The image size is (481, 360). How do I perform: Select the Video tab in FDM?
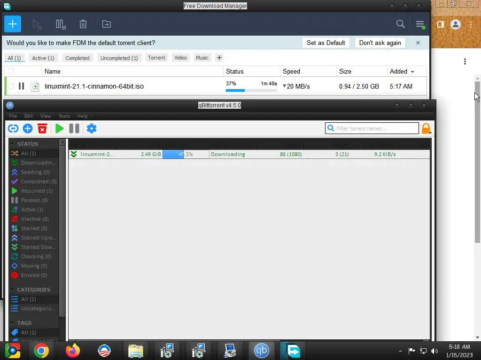tap(180, 58)
